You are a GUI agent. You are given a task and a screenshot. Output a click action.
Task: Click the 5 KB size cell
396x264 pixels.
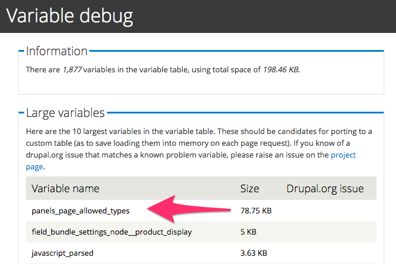(249, 232)
